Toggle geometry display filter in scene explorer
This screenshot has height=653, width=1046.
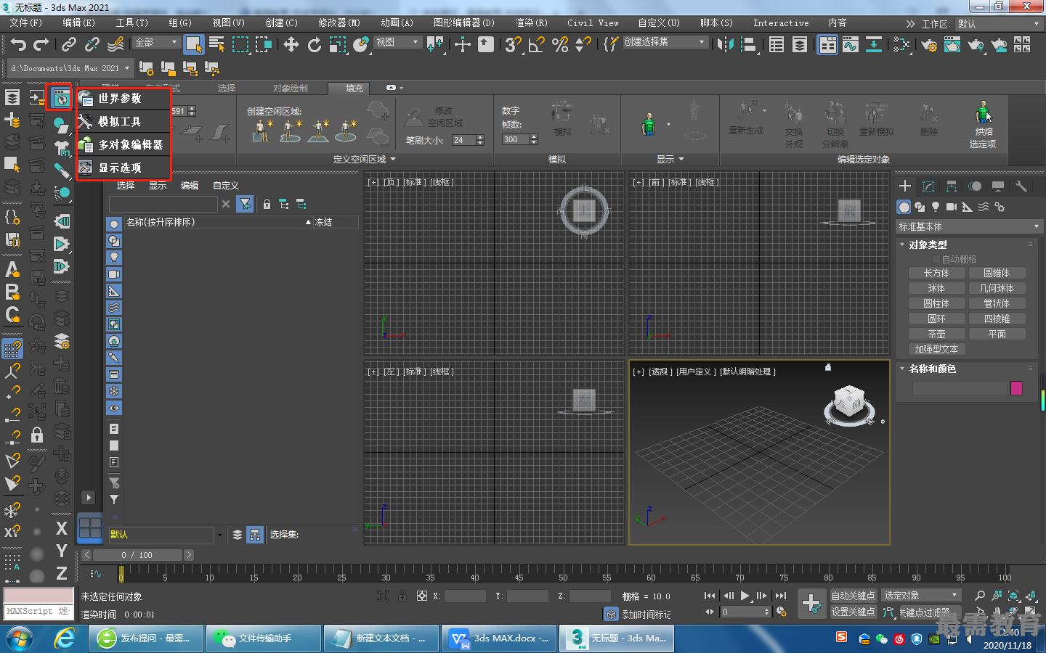tap(114, 223)
